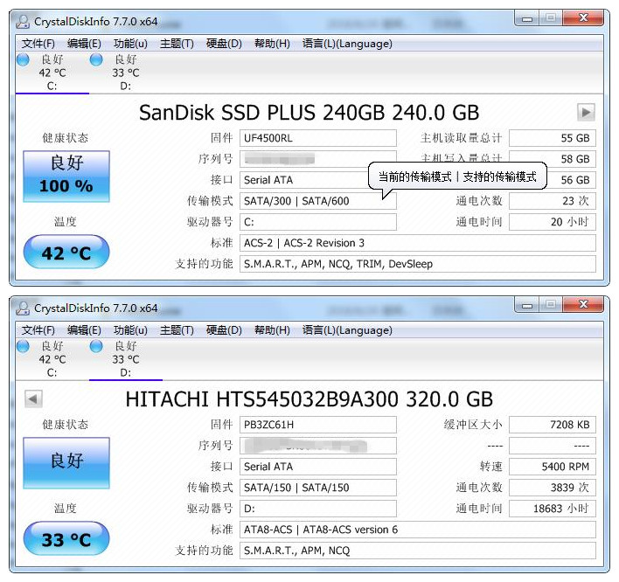Viewport: 619px width, 582px height.
Task: Click Hitachi drive letter field D:
Action: (317, 509)
